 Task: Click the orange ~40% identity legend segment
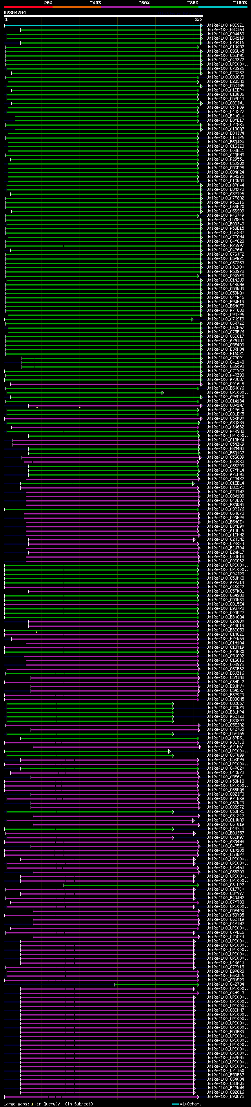pos(77,7)
